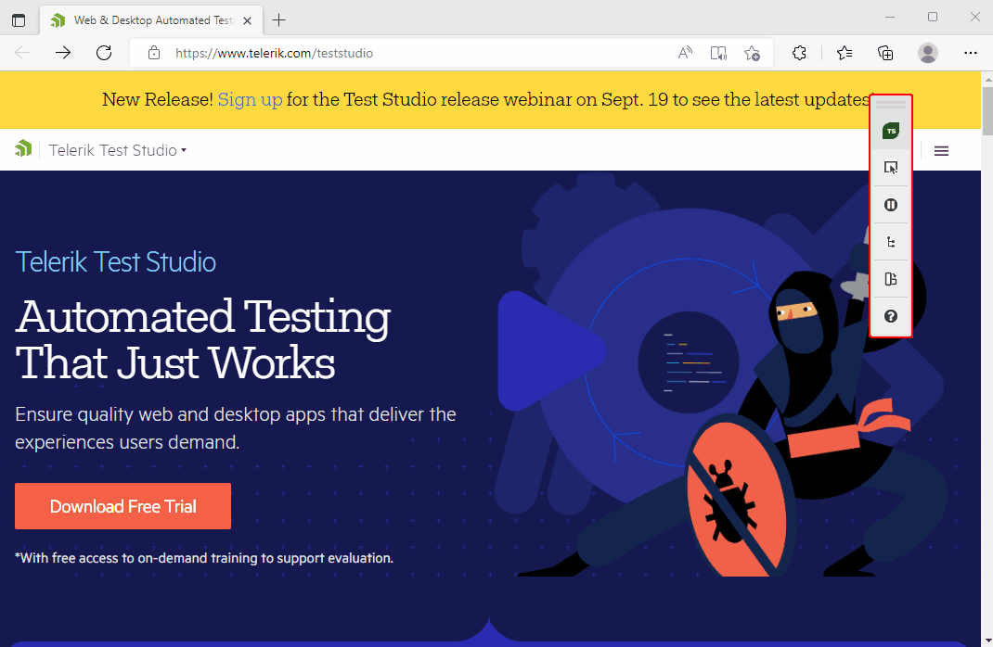Open recorder help question mark icon

890,316
